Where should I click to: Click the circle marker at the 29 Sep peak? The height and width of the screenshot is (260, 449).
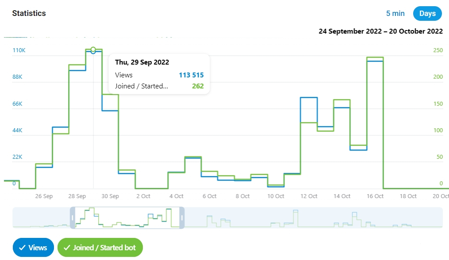coord(93,50)
